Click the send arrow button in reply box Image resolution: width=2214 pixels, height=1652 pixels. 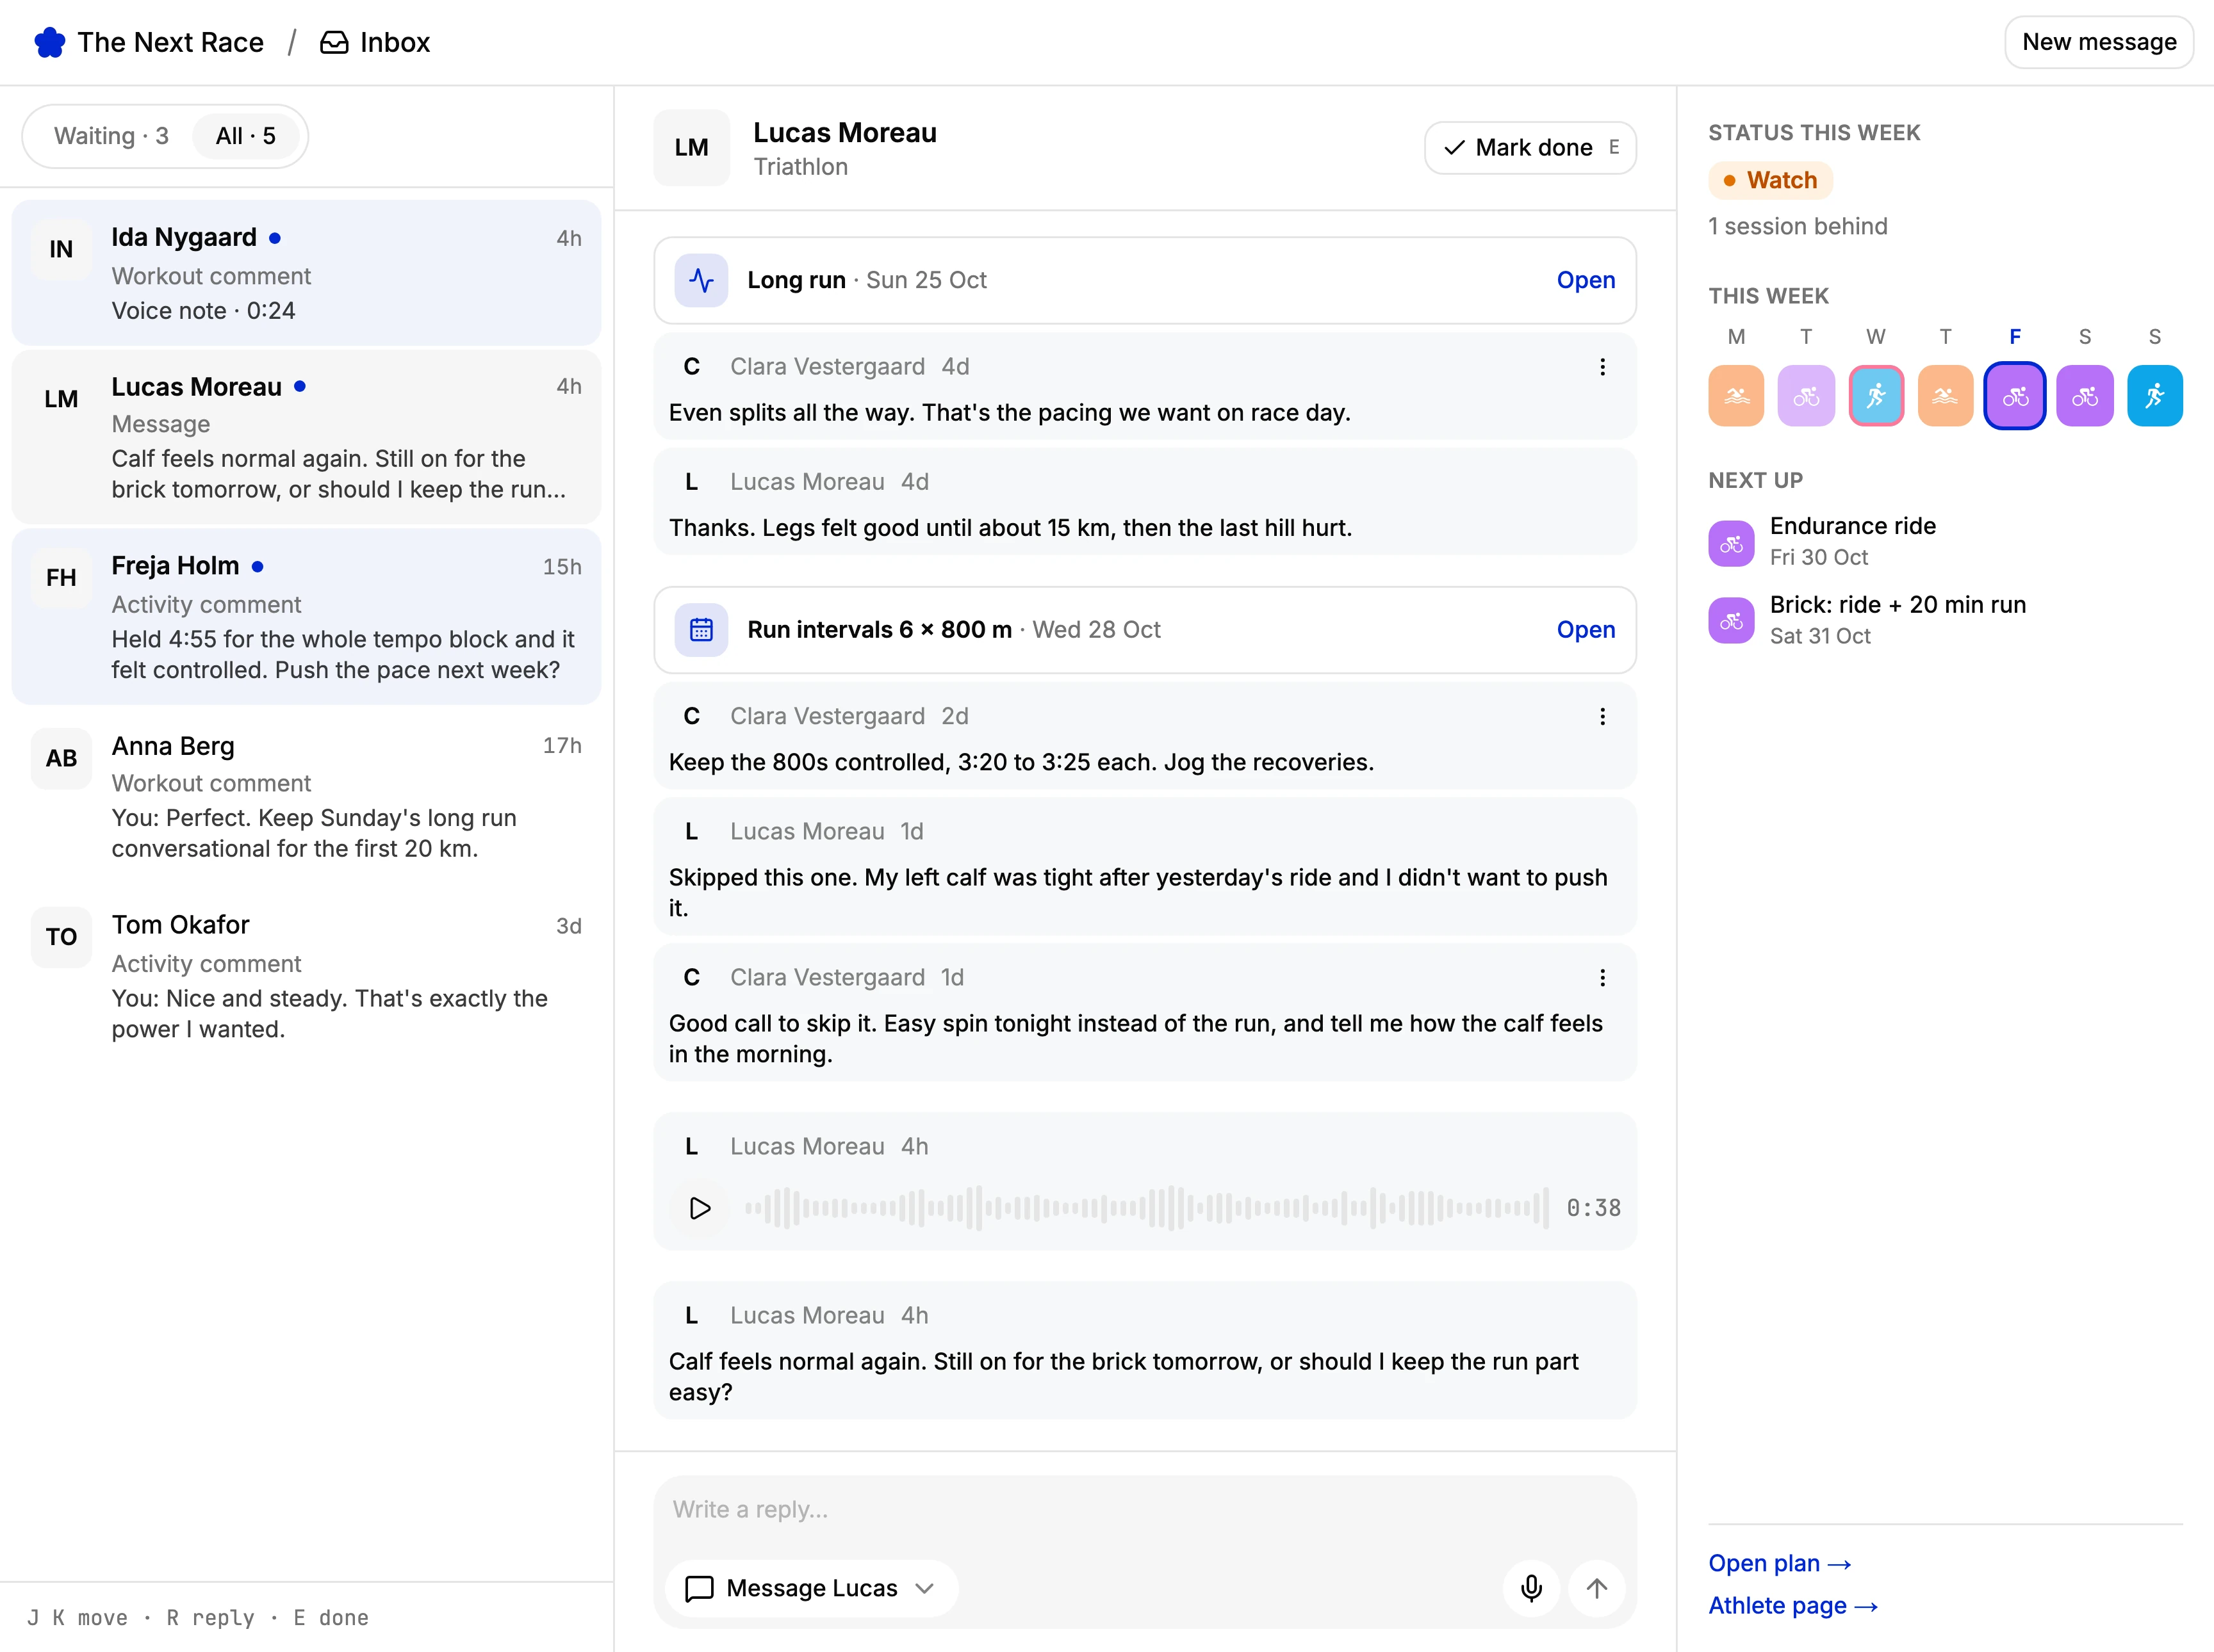click(1598, 1588)
